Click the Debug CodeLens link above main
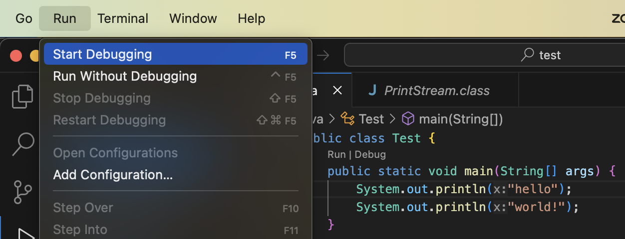This screenshot has width=625, height=239. coord(370,155)
